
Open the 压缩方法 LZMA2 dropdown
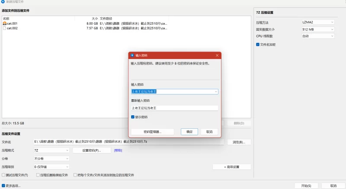tap(318, 22)
